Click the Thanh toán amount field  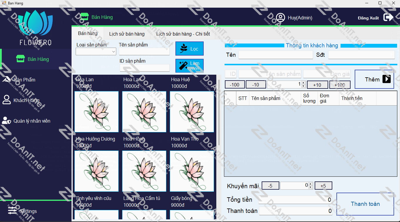point(296,211)
